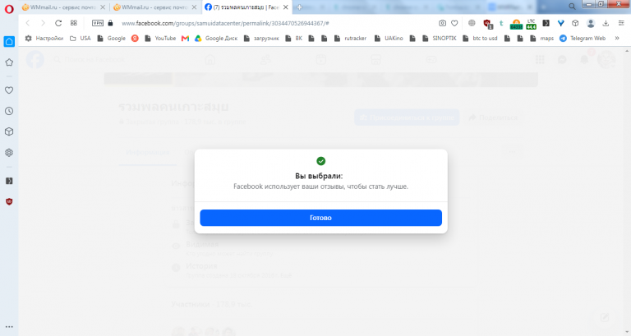Take a snapshot with the camera icon

pos(442,23)
